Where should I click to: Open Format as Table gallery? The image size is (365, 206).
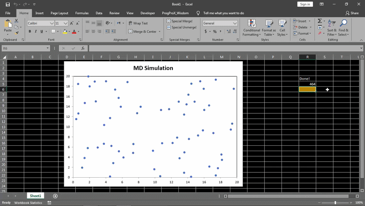(x=269, y=28)
